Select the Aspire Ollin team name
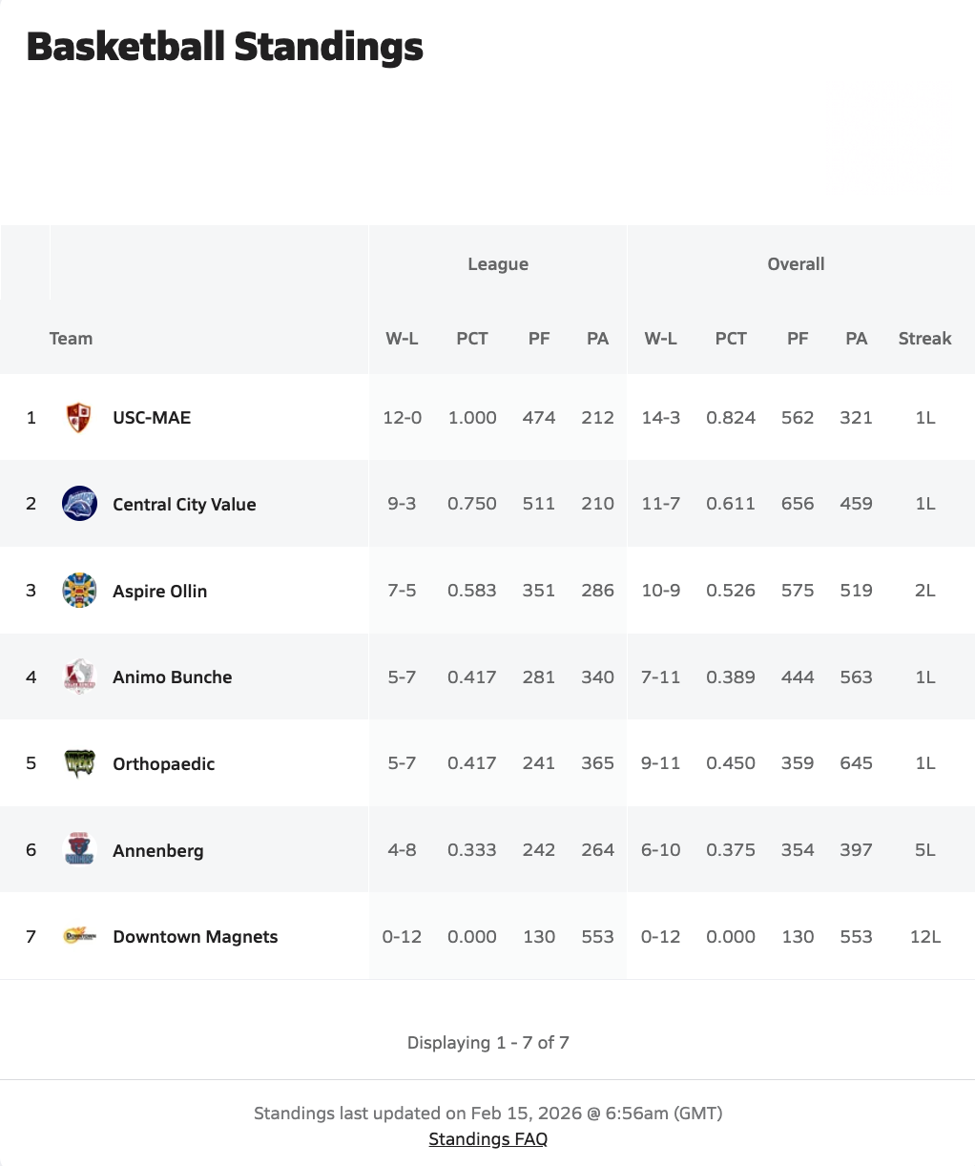 click(159, 591)
